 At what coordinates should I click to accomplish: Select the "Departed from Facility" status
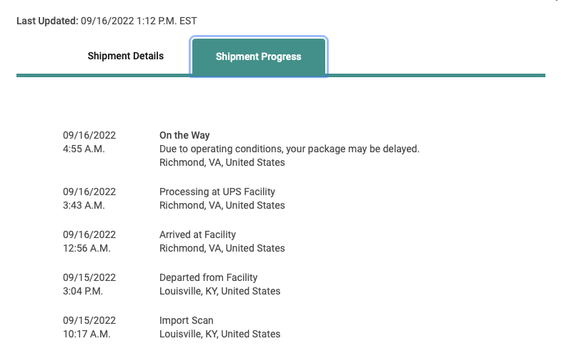(208, 277)
